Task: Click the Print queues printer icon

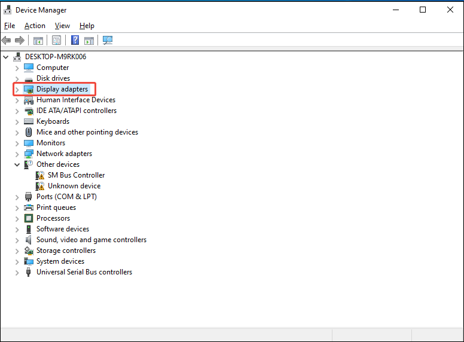Action: [29, 207]
